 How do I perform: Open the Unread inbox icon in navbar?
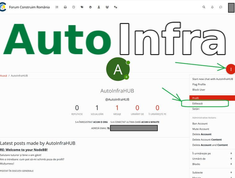pyautogui.click(x=65, y=7)
